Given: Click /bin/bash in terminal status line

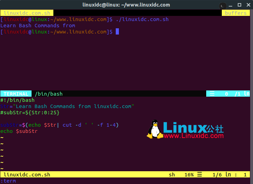Looking at the screenshot, I should click(x=49, y=94).
